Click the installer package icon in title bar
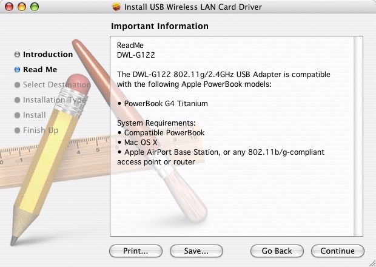Viewport: 376px width, 267px height. point(116,7)
